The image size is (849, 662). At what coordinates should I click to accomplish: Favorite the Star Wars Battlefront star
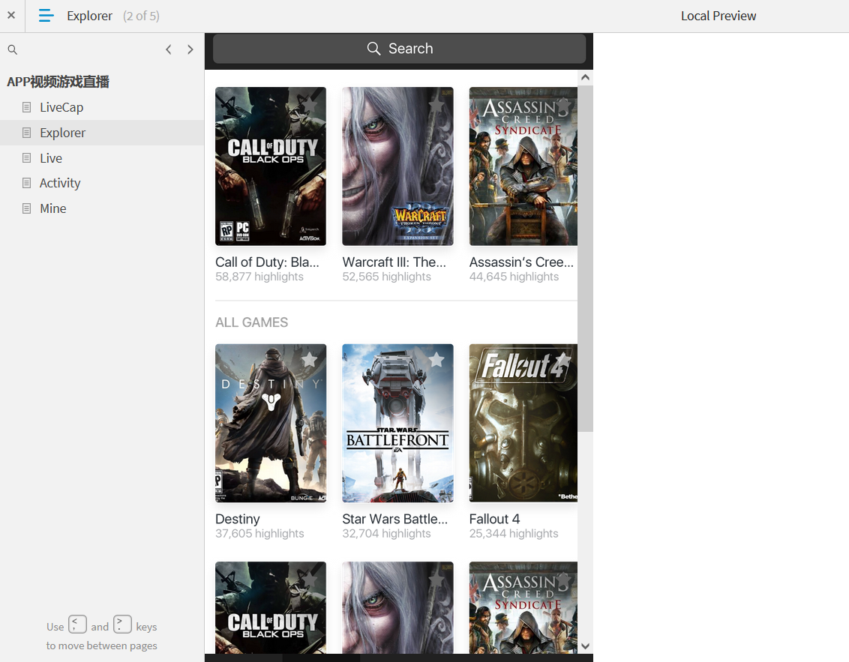coord(436,360)
